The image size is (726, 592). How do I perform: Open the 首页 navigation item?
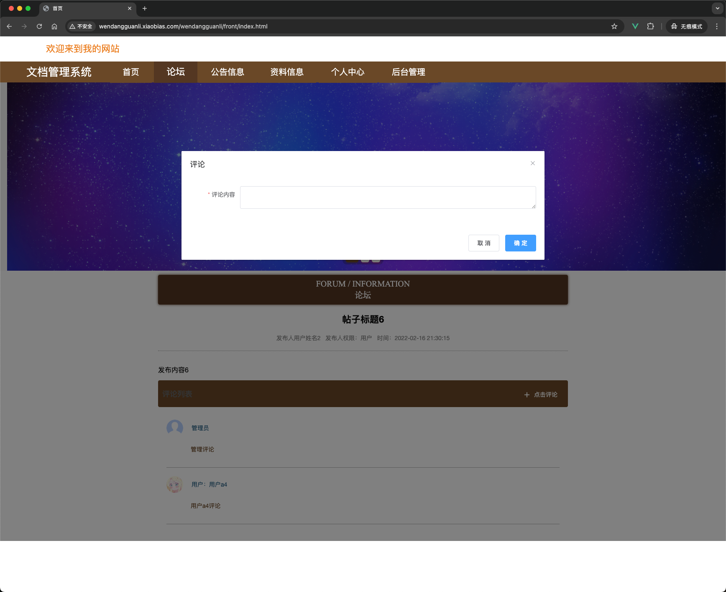[x=131, y=72]
